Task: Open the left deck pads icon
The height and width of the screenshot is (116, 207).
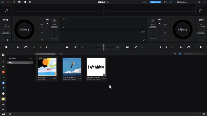Action: coord(67,47)
